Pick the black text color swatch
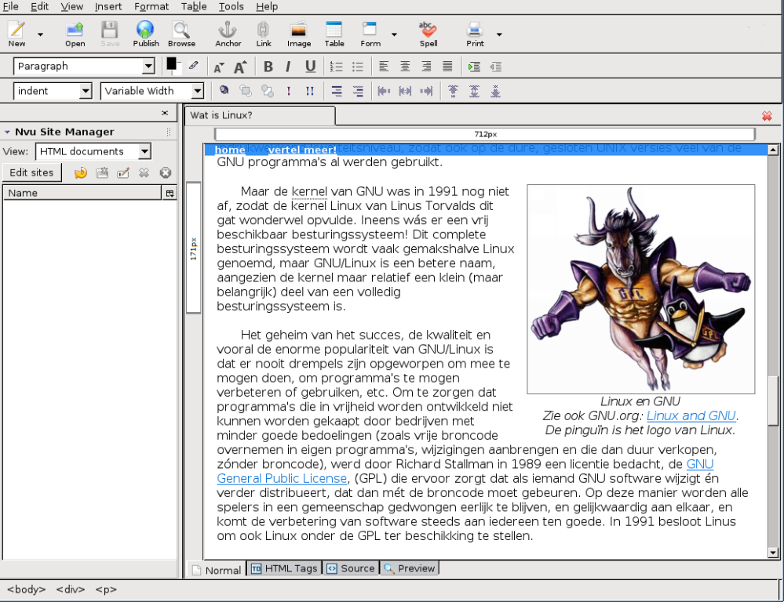The width and height of the screenshot is (784, 602). coord(172,63)
